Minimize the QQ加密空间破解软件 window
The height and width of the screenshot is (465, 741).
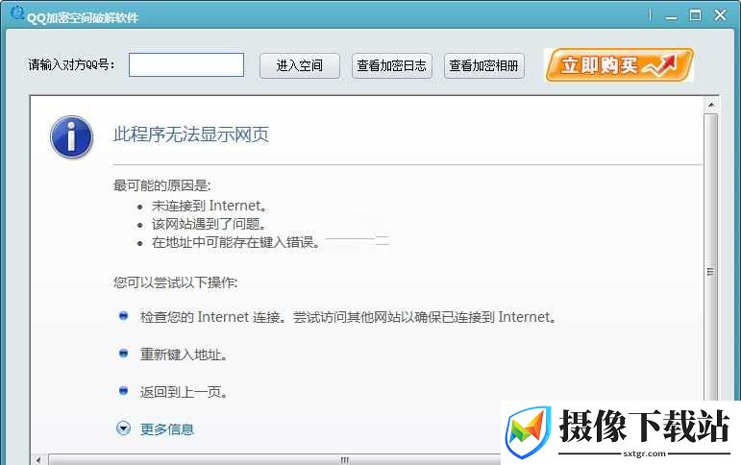pyautogui.click(x=671, y=15)
